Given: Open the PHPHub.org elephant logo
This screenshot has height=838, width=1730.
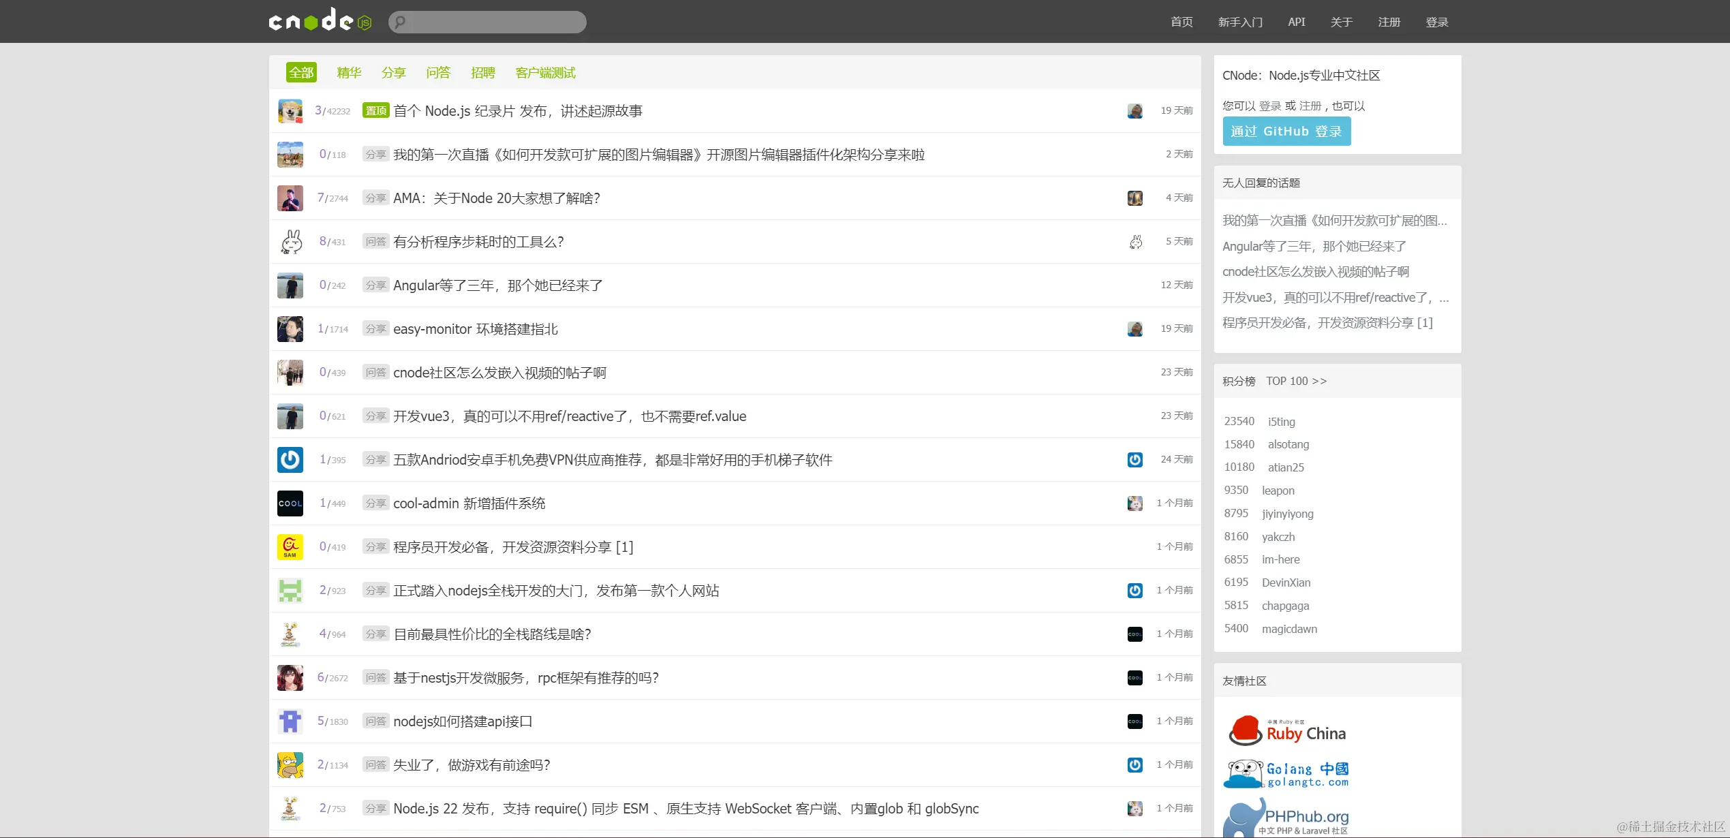Looking at the screenshot, I should [x=1287, y=818].
